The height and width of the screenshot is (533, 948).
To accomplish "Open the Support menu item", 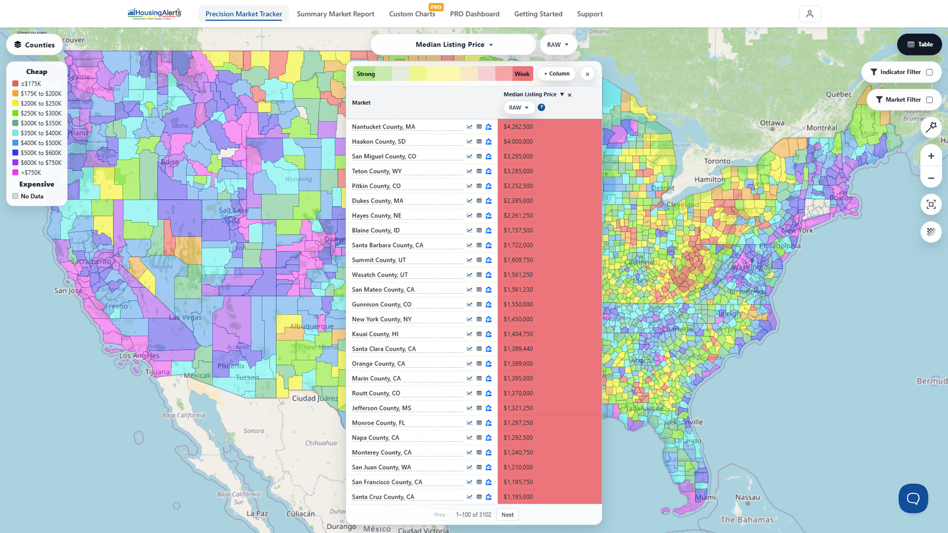I will 590,14.
